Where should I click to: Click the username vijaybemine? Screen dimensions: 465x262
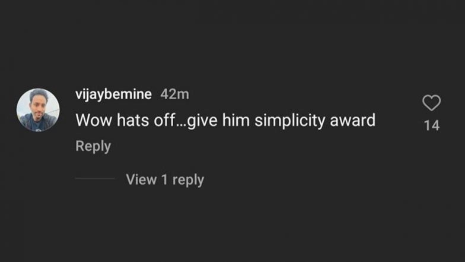click(x=114, y=94)
